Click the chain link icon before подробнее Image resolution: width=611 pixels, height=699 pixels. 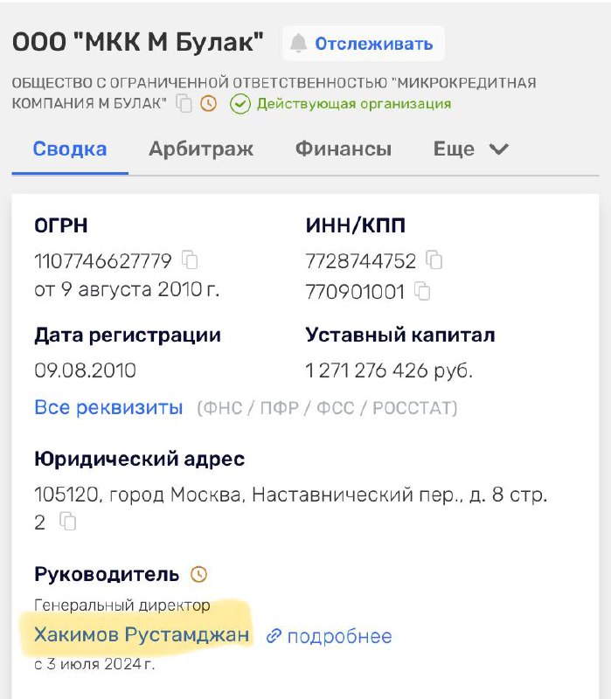click(x=274, y=636)
